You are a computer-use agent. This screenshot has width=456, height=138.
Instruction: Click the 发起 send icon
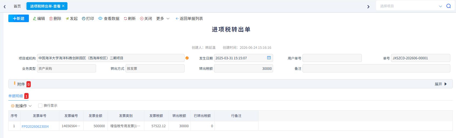coord(67,19)
